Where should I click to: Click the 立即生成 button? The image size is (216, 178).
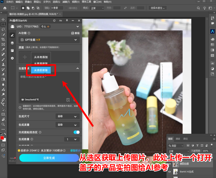click(49, 158)
